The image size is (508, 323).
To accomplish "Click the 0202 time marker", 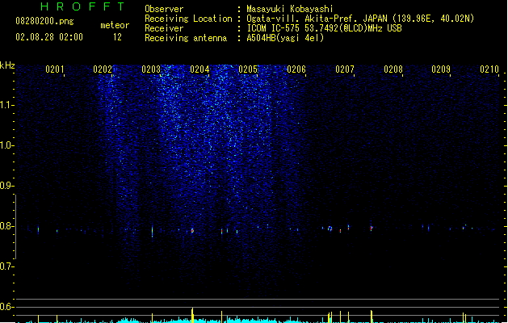I will click(103, 69).
